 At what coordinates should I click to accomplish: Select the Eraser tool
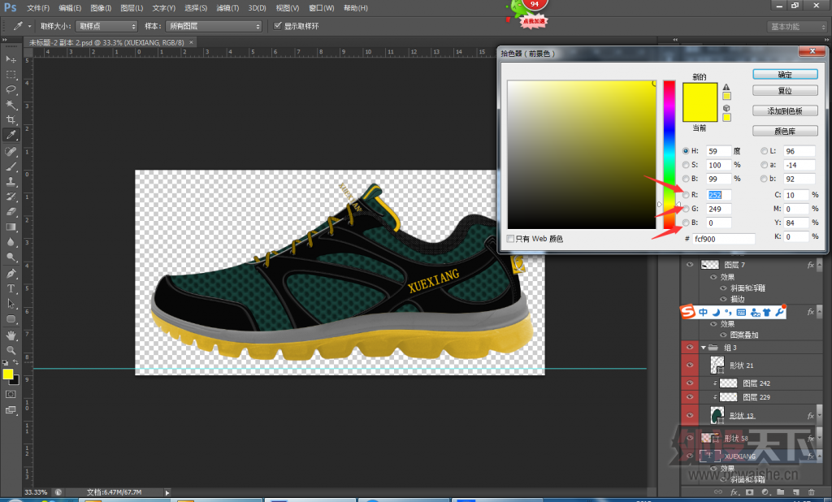[x=11, y=212]
